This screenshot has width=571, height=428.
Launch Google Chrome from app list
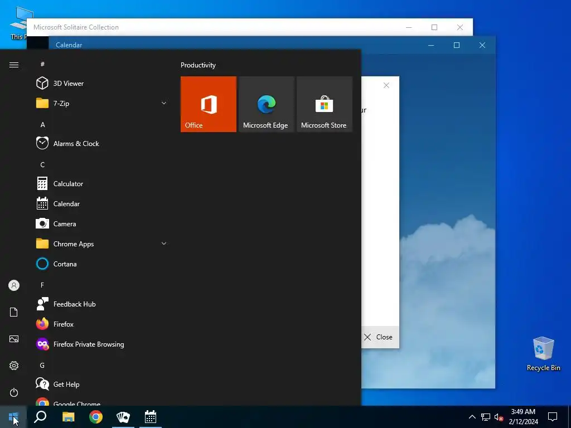tap(102, 401)
